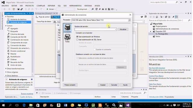Screen dimensions: 193x108
Task: Select the Todas page icon
Action: click(67, 38)
